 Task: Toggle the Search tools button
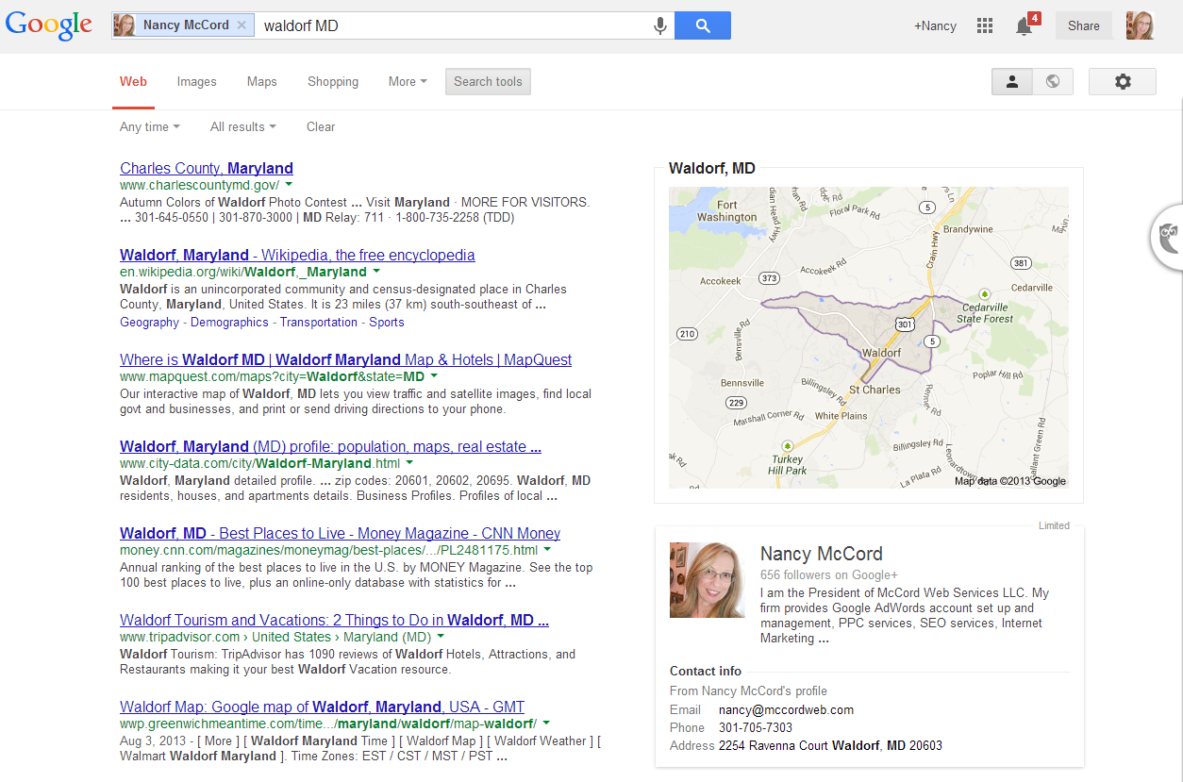[488, 81]
